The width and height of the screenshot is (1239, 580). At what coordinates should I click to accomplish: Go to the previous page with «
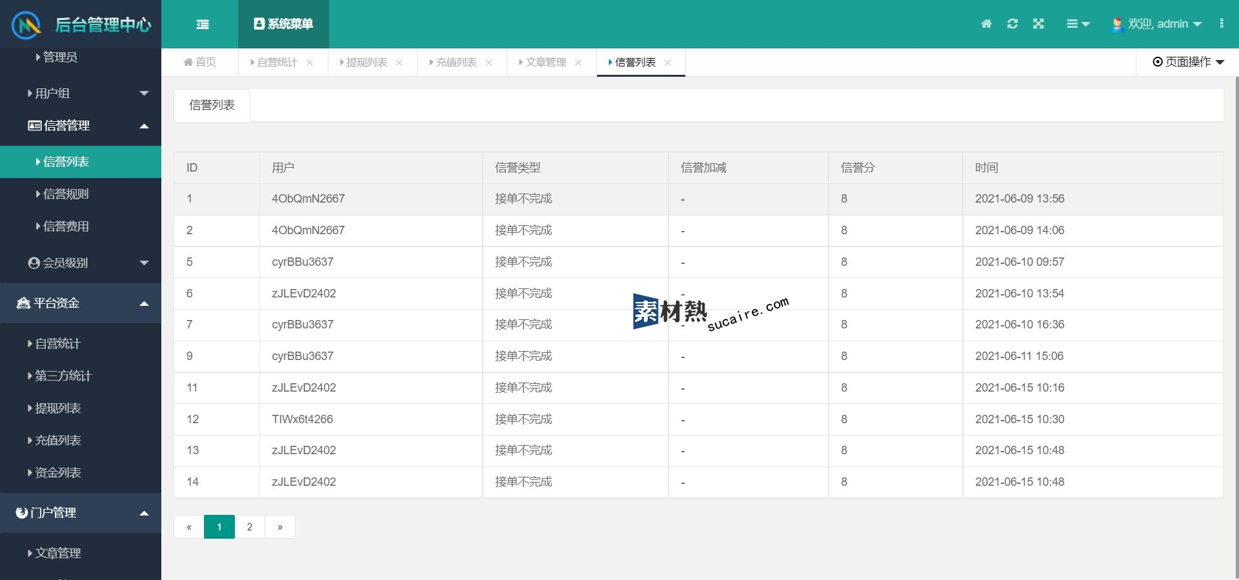(189, 527)
